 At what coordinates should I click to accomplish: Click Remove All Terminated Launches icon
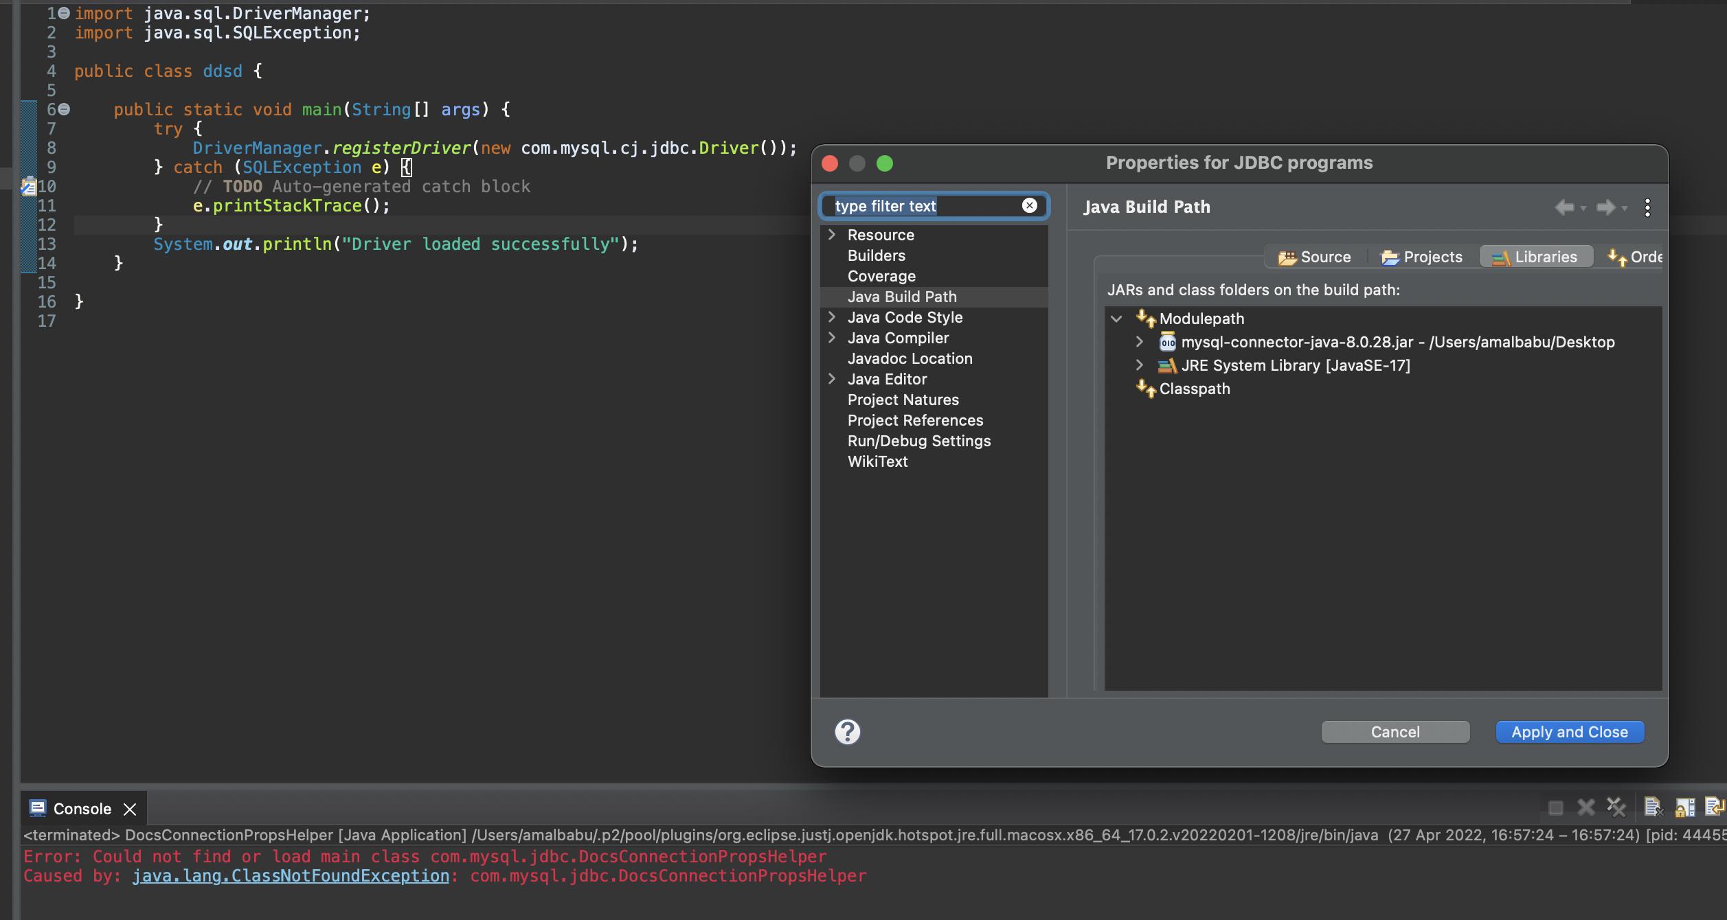(x=1616, y=808)
